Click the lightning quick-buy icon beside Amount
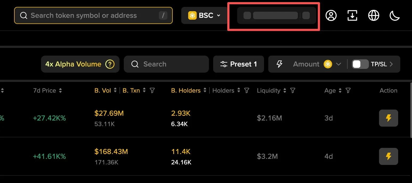Screen dimensions: 412x183 279,64
